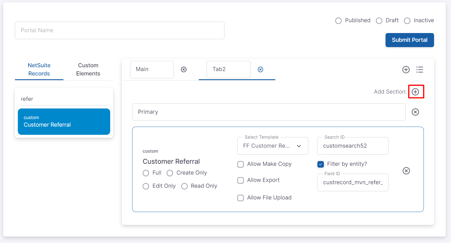
Task: Remove Tab2 using its X icon
Action: 260,69
